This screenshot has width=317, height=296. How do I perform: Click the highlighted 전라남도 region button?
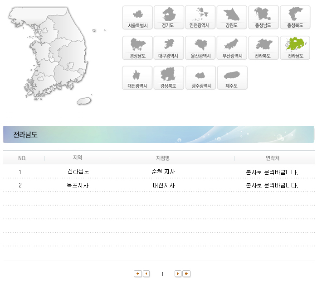tap(295, 48)
